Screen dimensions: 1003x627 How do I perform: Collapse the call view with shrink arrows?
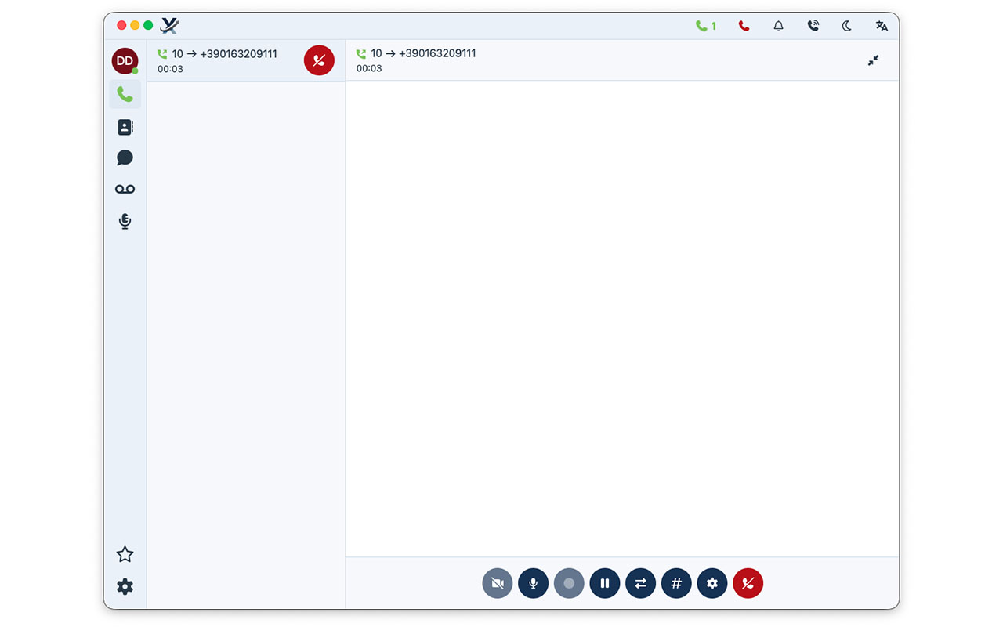coord(873,60)
